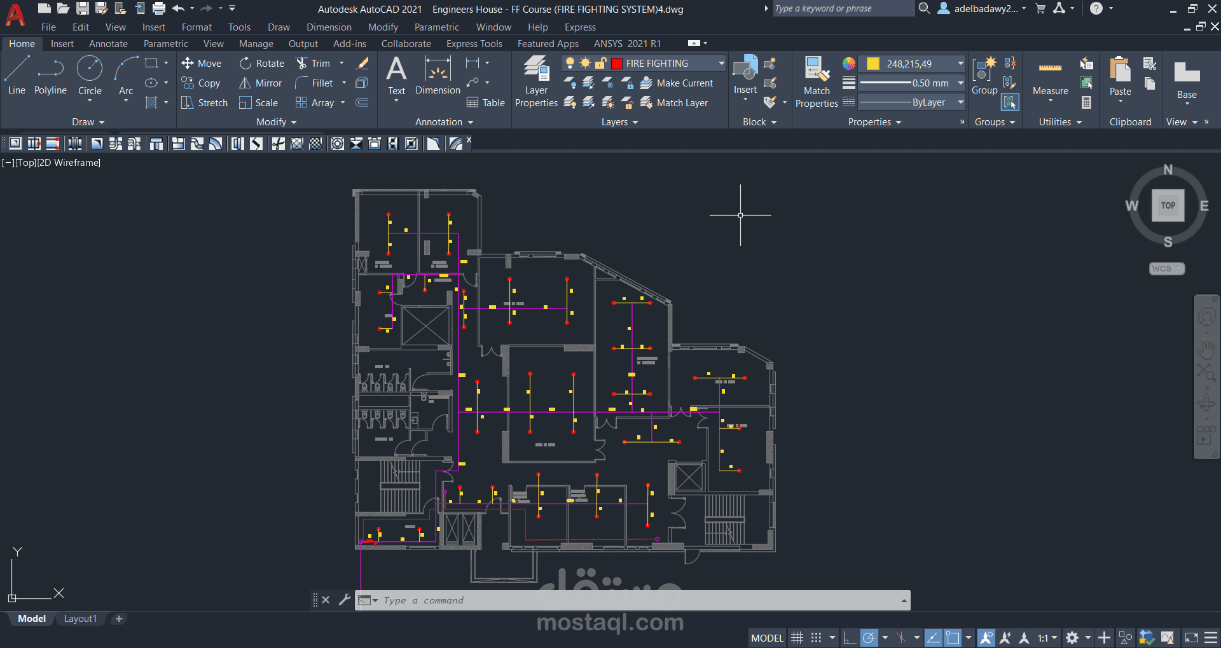Image resolution: width=1221 pixels, height=648 pixels.
Task: Select the Mirror command
Action: click(260, 83)
